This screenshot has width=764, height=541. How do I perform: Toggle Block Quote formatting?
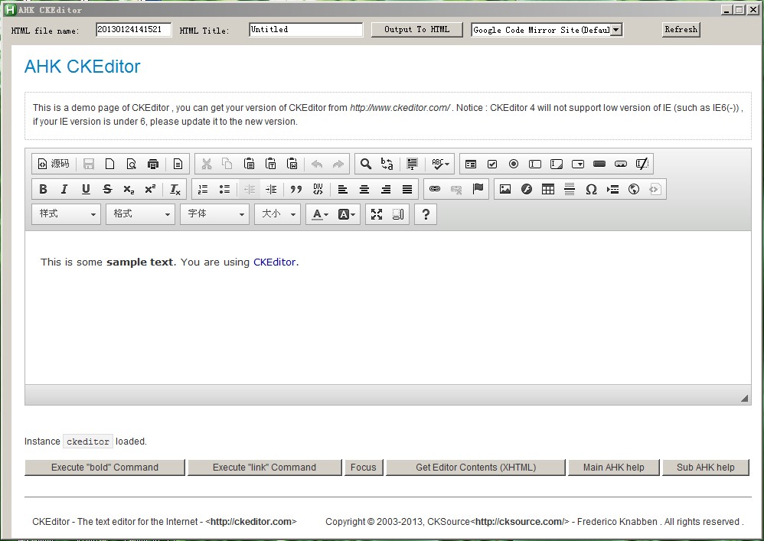pyautogui.click(x=296, y=190)
